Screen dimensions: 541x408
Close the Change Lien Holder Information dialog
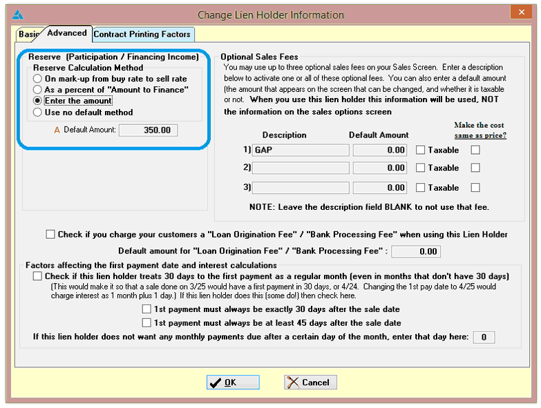[522, 12]
